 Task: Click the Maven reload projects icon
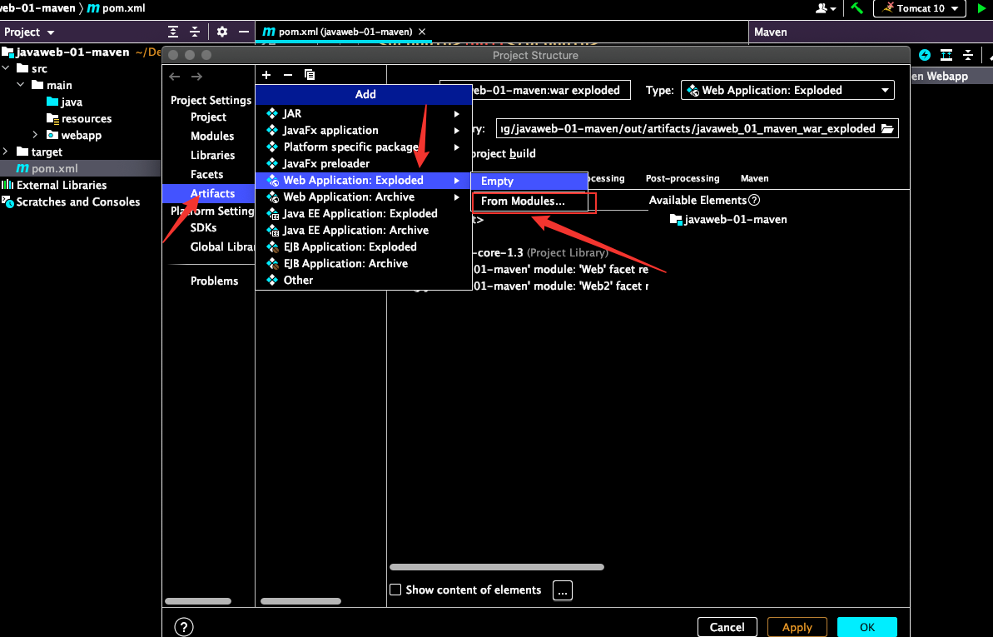(x=925, y=55)
